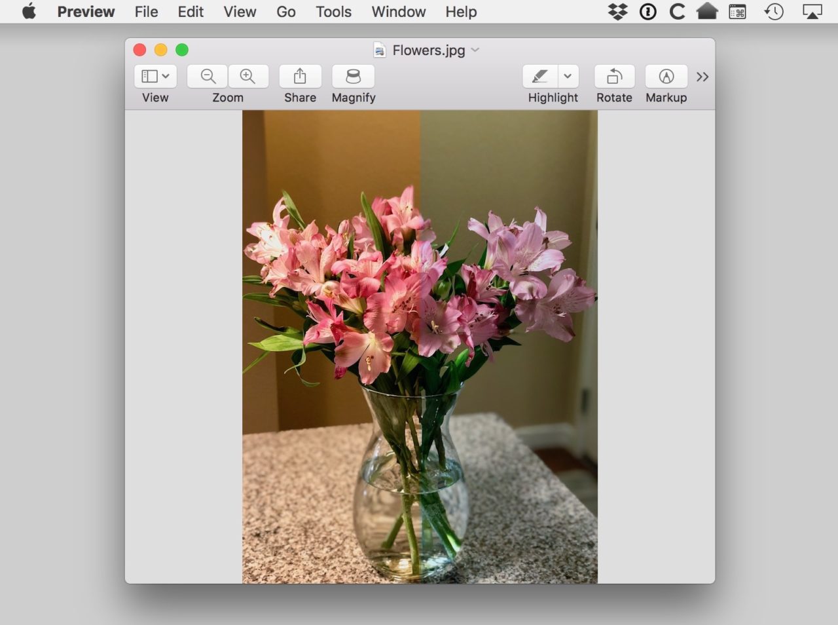
Task: Show the Markup toolbar
Action: click(x=666, y=77)
